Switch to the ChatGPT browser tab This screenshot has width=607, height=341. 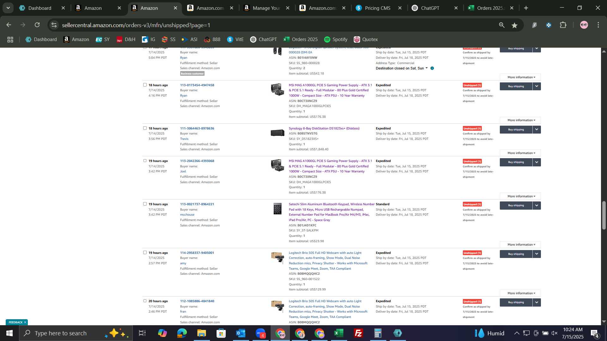(x=430, y=8)
